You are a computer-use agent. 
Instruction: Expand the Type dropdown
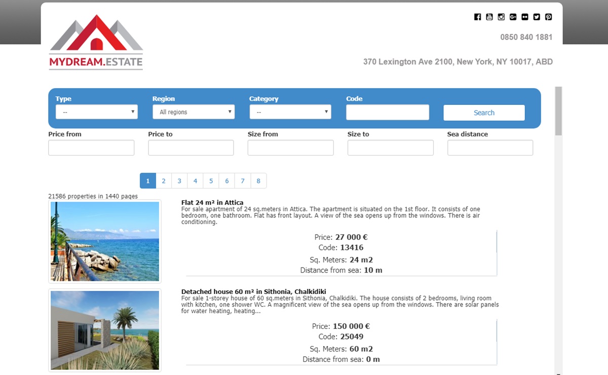click(x=97, y=112)
